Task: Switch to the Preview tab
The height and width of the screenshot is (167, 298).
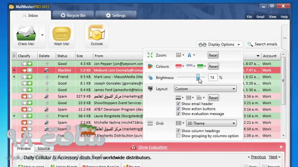Action: 24,148
